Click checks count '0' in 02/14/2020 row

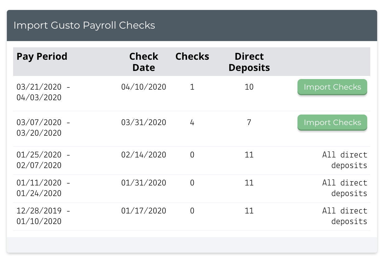pos(192,155)
